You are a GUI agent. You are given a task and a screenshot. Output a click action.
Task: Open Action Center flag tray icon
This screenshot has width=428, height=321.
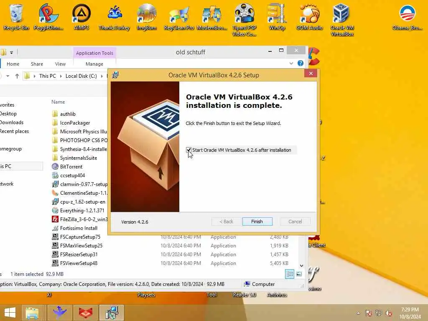[369, 313]
